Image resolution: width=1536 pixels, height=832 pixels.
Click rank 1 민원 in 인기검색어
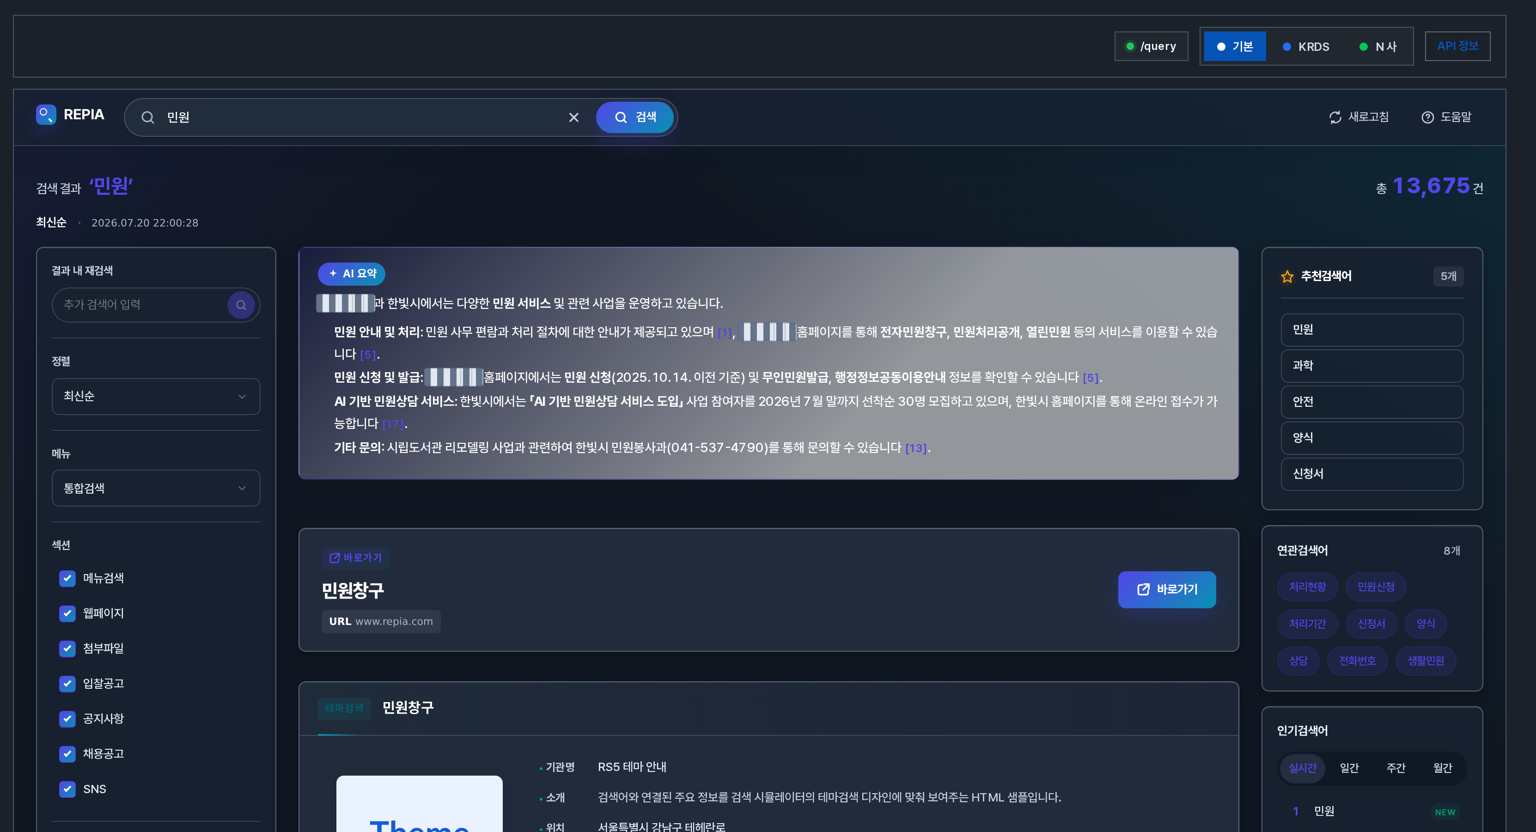pos(1324,812)
